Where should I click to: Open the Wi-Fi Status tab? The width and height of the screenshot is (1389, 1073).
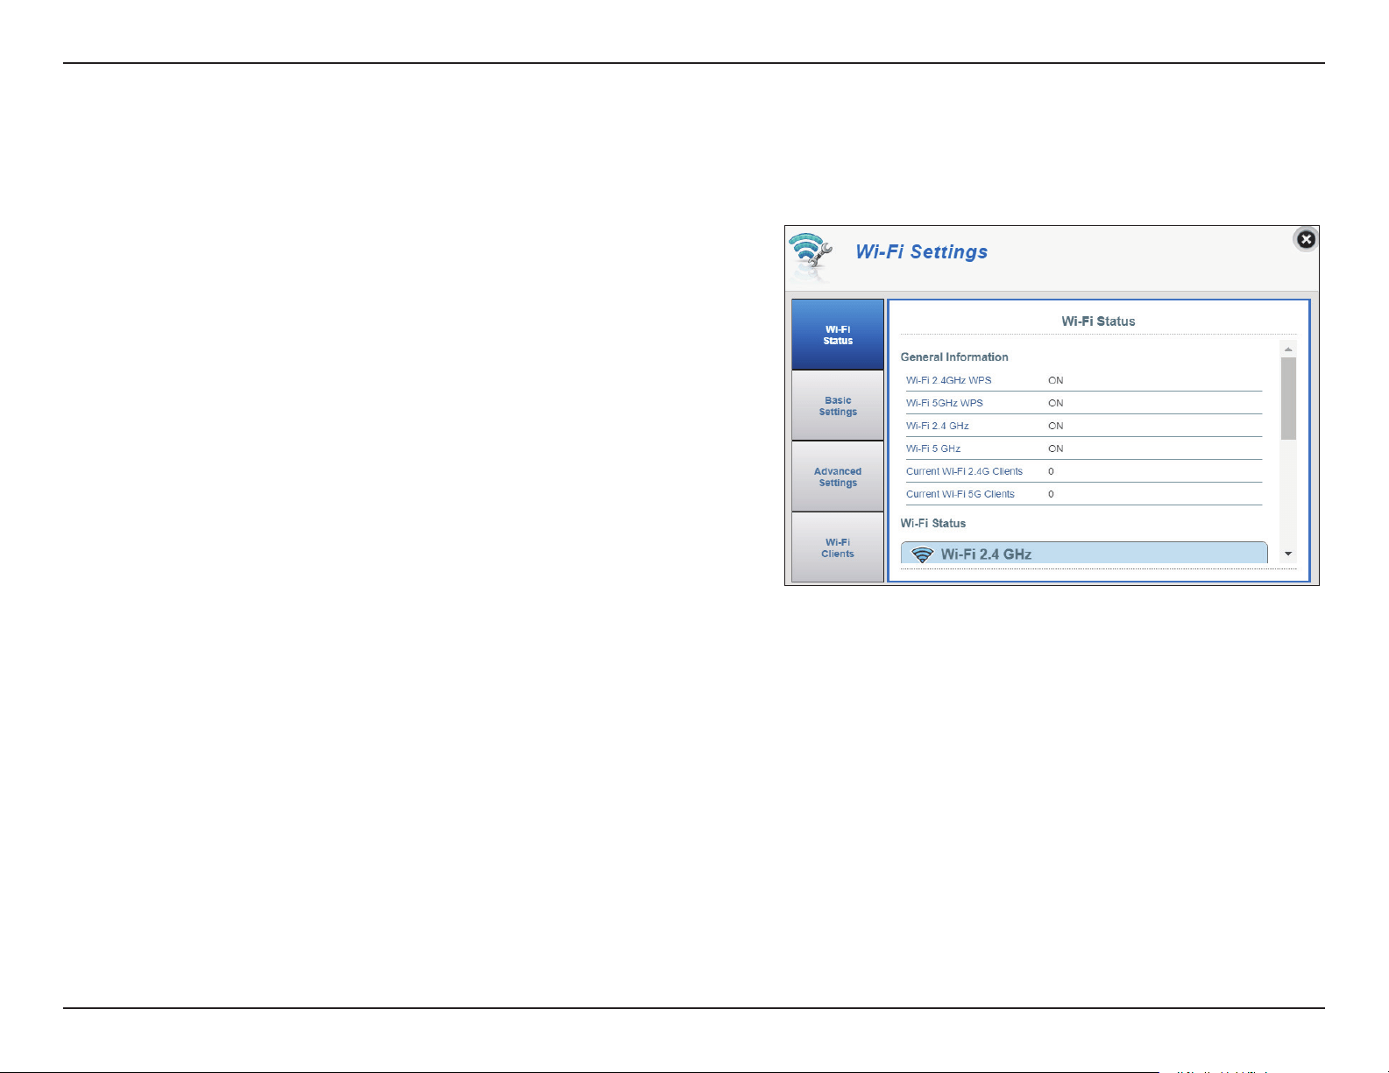click(x=838, y=335)
